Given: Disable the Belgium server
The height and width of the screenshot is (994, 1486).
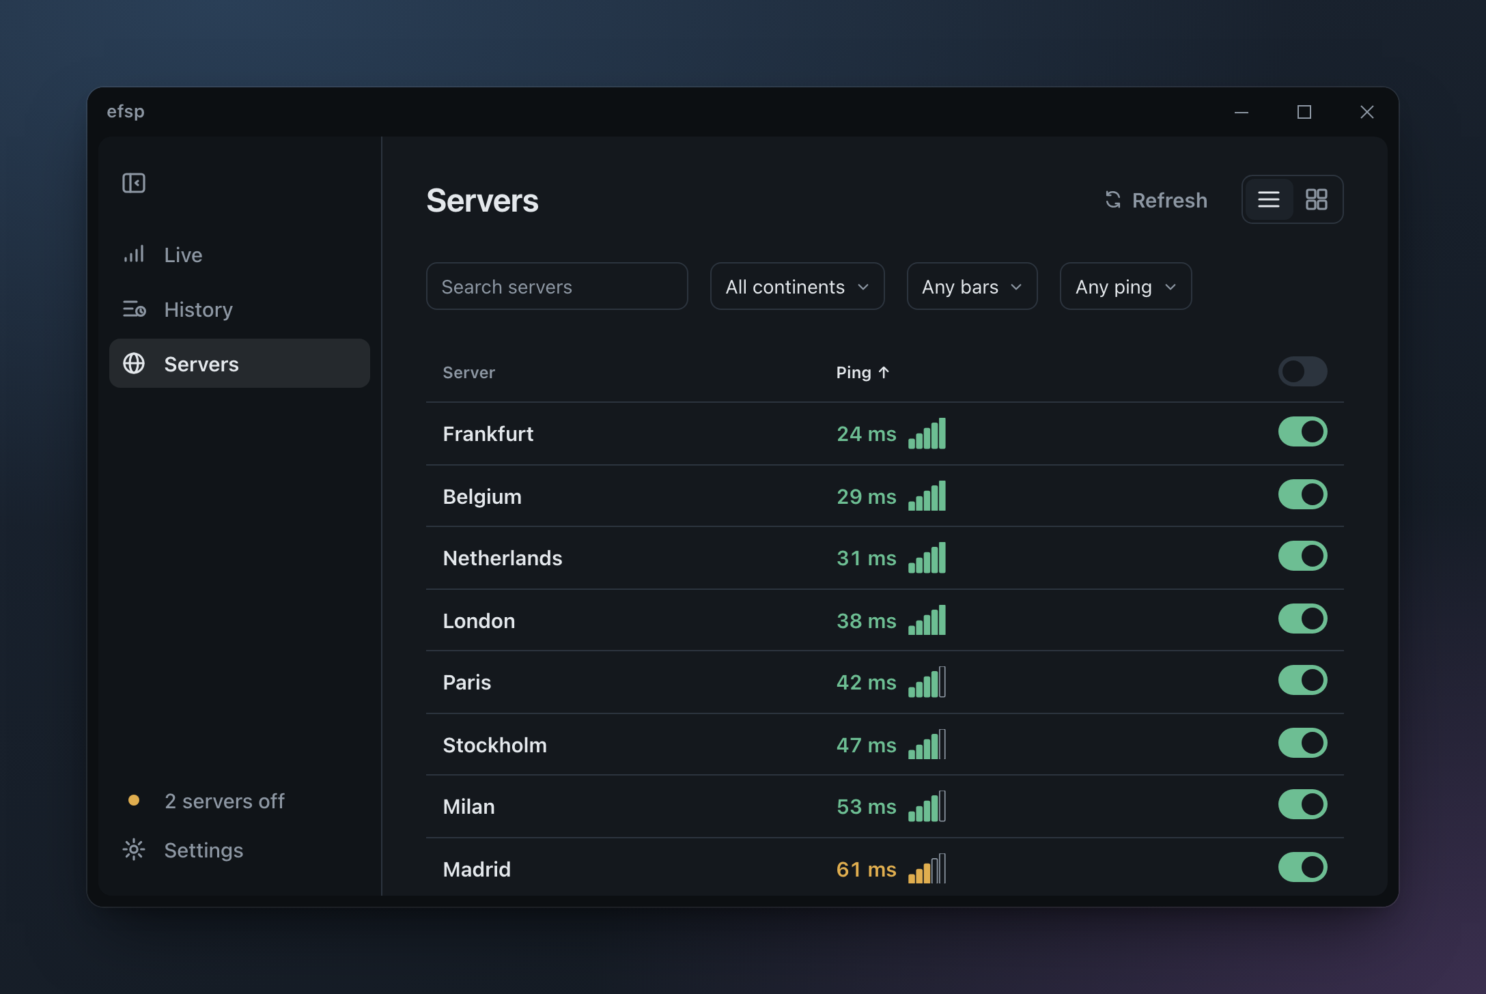Looking at the screenshot, I should (x=1302, y=494).
